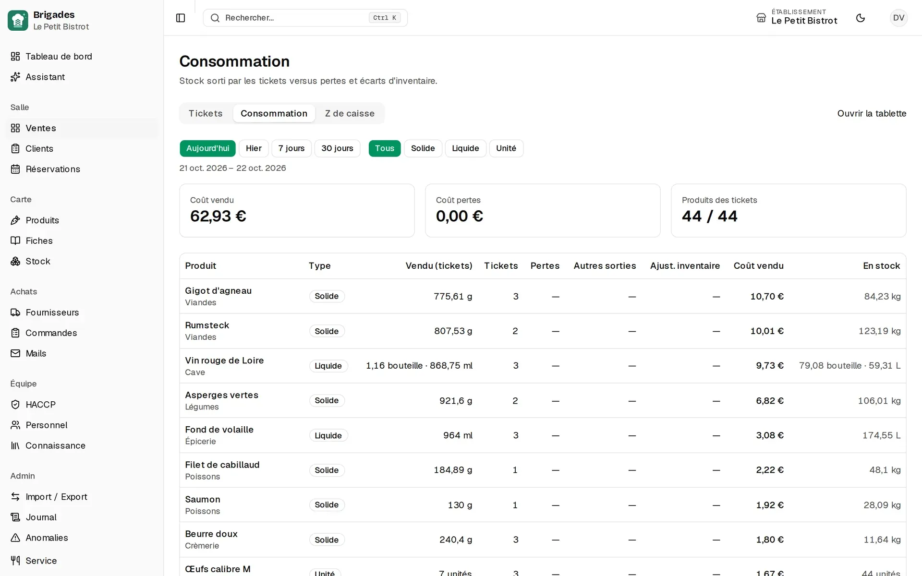922x576 pixels.
Task: Open the Assistant sparkle icon
Action: pos(15,77)
